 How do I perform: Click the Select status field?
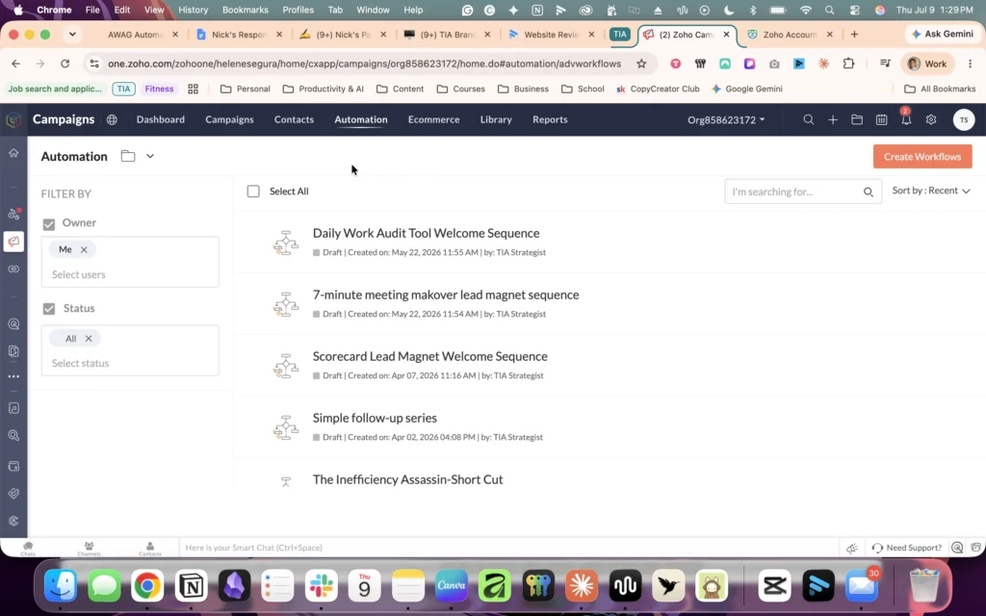pyautogui.click(x=130, y=363)
